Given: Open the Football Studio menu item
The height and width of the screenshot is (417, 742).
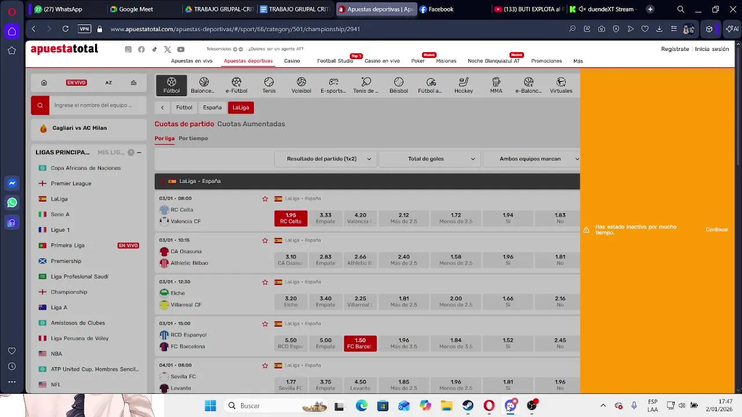Looking at the screenshot, I should click(x=335, y=61).
